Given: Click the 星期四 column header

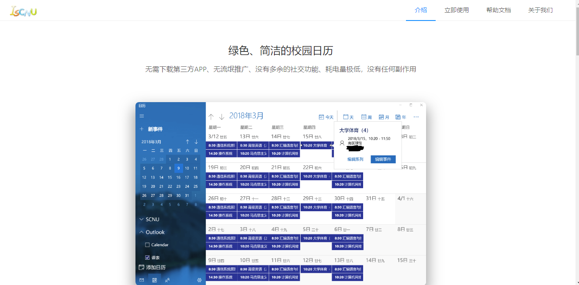Looking at the screenshot, I should click(x=309, y=127).
